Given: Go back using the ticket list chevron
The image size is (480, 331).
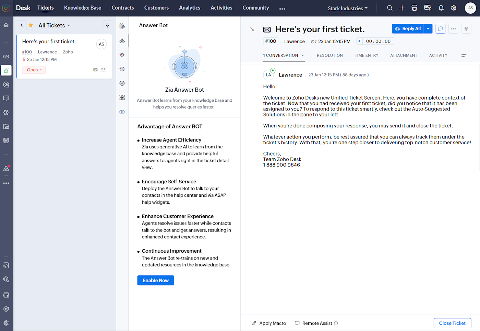Looking at the screenshot, I should click(x=22, y=25).
